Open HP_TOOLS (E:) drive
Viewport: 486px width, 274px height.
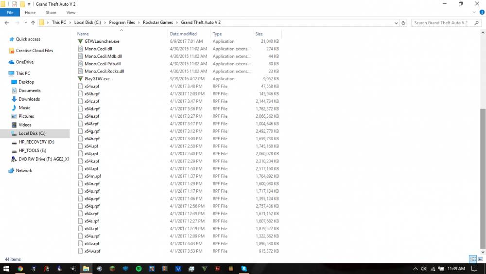coord(32,150)
